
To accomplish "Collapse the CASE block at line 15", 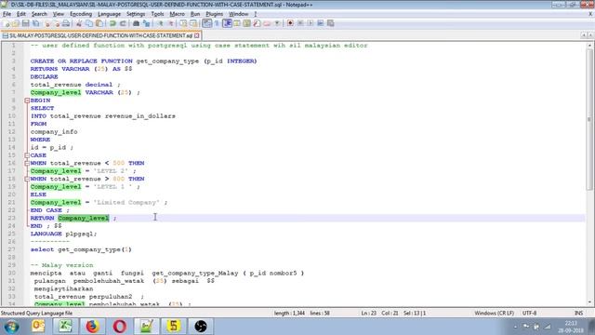I will [27, 155].
